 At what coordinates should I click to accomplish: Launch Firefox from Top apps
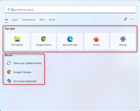click(x=97, y=41)
